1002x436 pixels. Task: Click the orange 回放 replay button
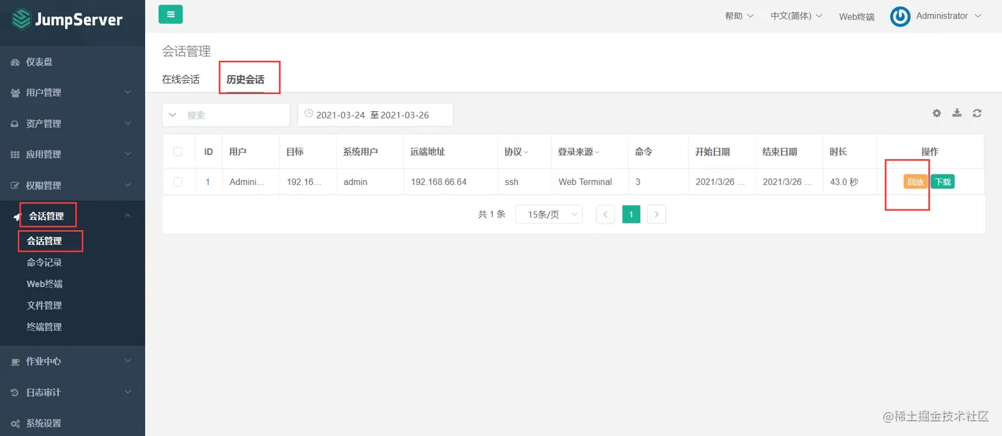915,182
